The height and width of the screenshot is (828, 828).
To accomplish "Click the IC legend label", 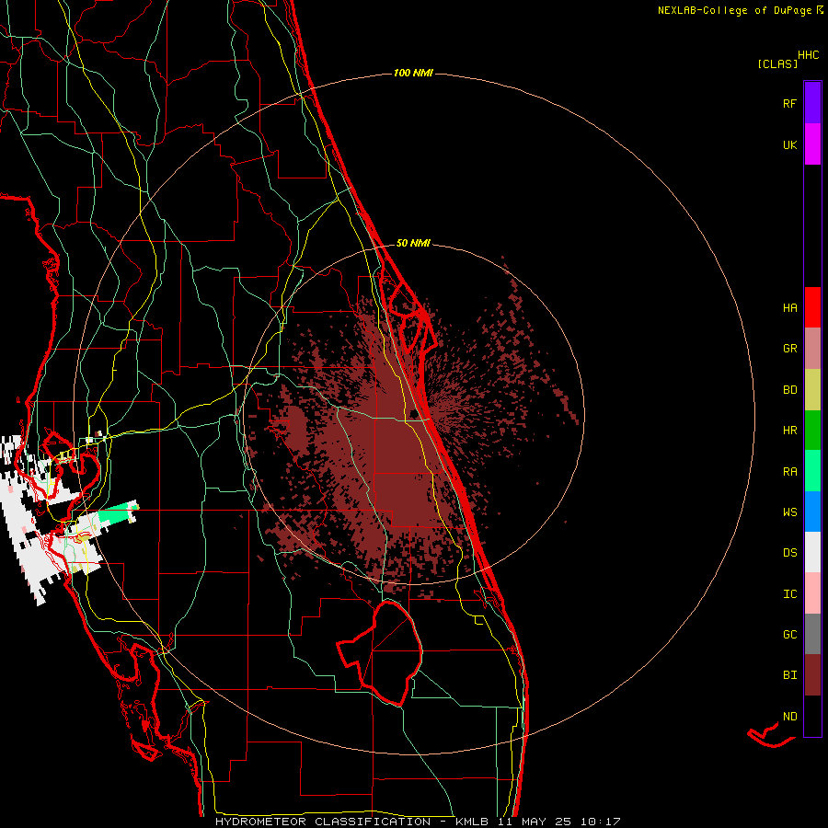I will [x=789, y=594].
